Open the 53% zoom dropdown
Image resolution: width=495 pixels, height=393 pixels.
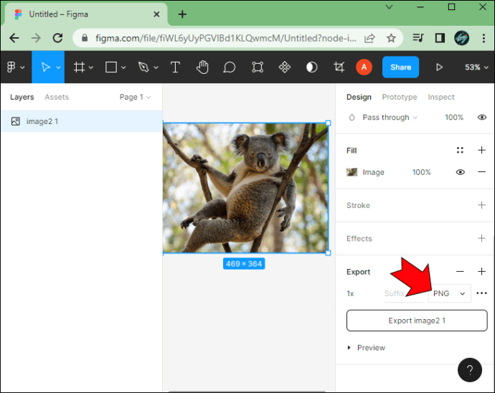click(x=476, y=67)
